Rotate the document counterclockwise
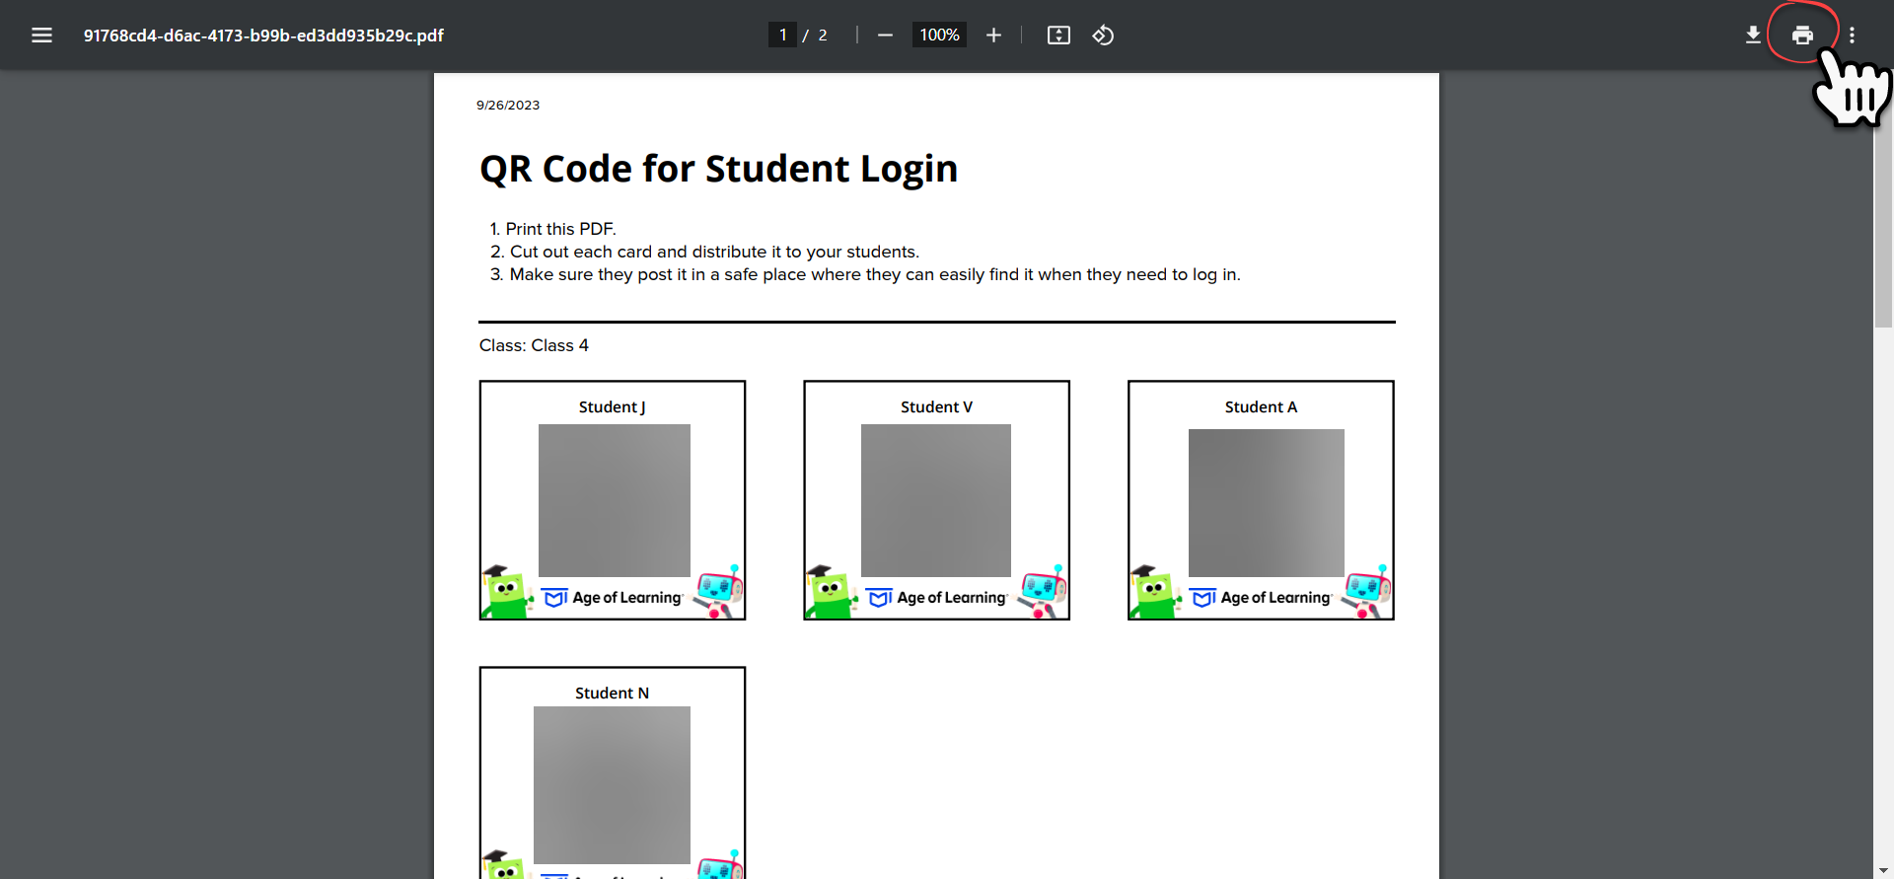 coord(1103,36)
